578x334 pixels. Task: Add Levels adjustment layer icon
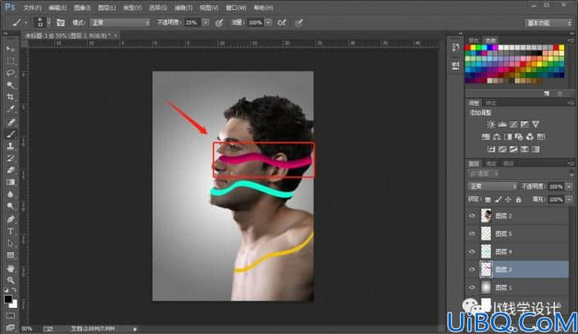pyautogui.click(x=502, y=124)
